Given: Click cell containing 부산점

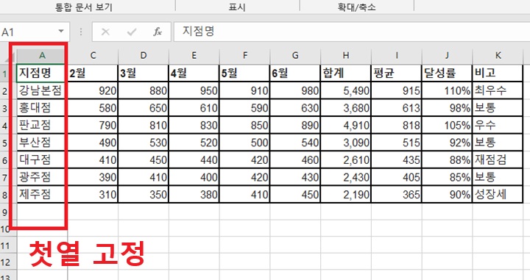Looking at the screenshot, I should click(42, 143).
